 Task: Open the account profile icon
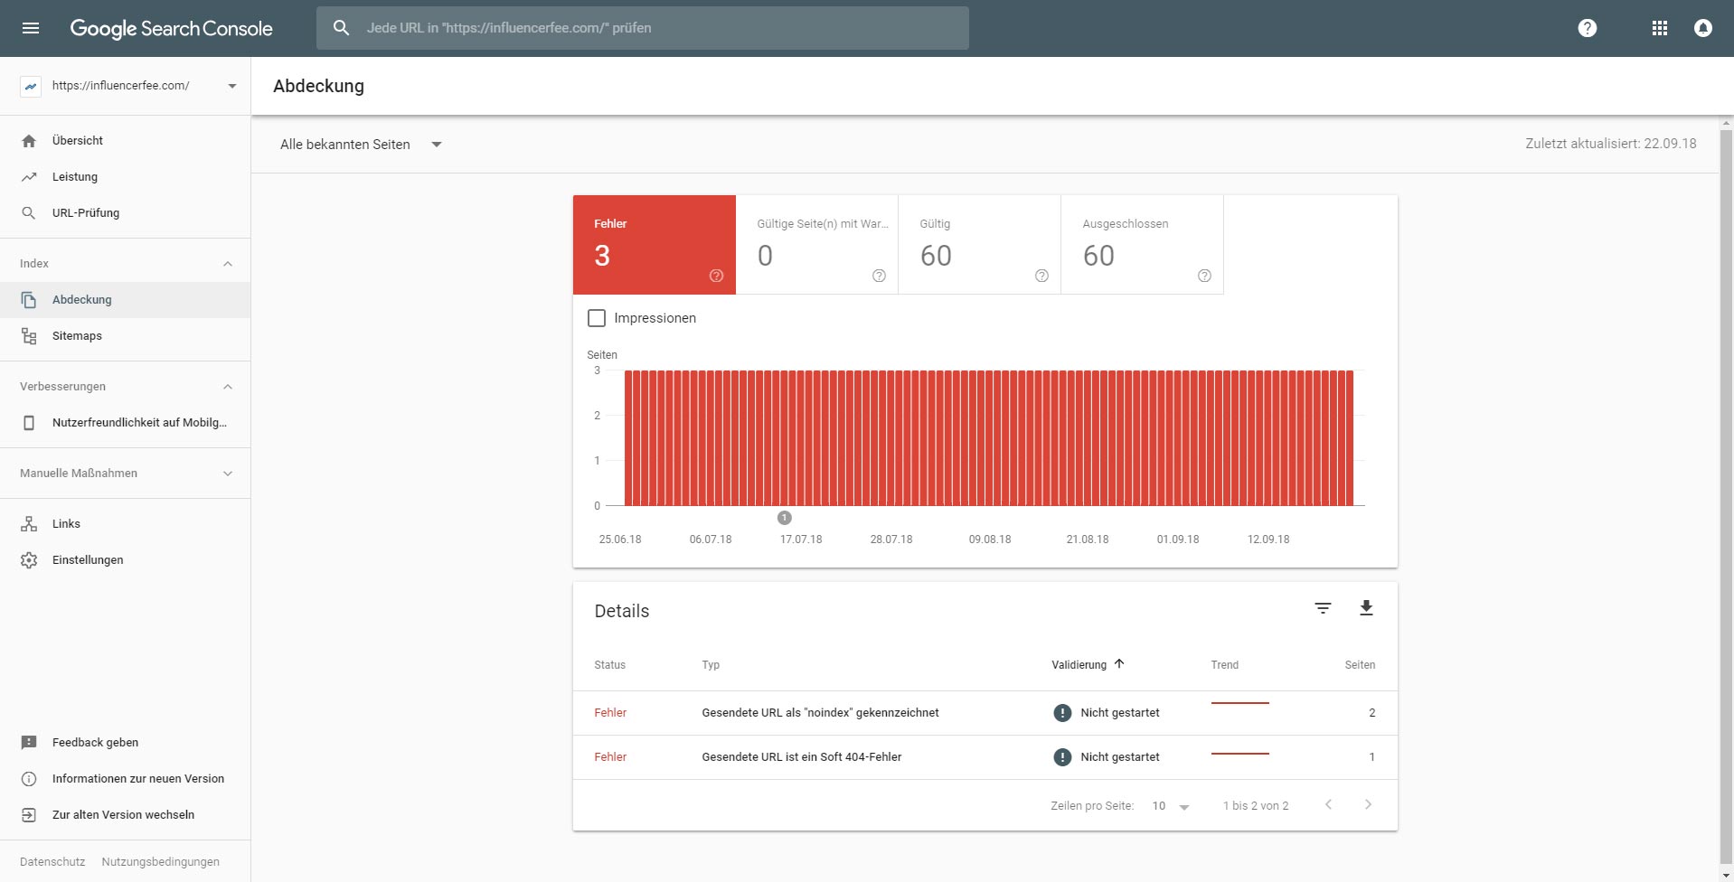tap(1702, 28)
